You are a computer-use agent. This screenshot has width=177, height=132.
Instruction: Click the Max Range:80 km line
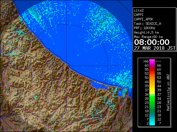point(148,37)
